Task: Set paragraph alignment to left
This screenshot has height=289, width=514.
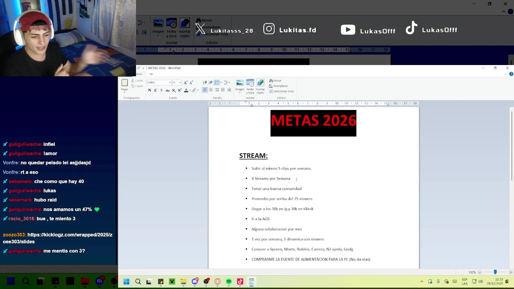Action: click(205, 90)
